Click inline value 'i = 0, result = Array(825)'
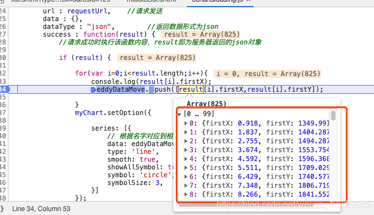The height and width of the screenshot is (215, 374). [x=267, y=73]
